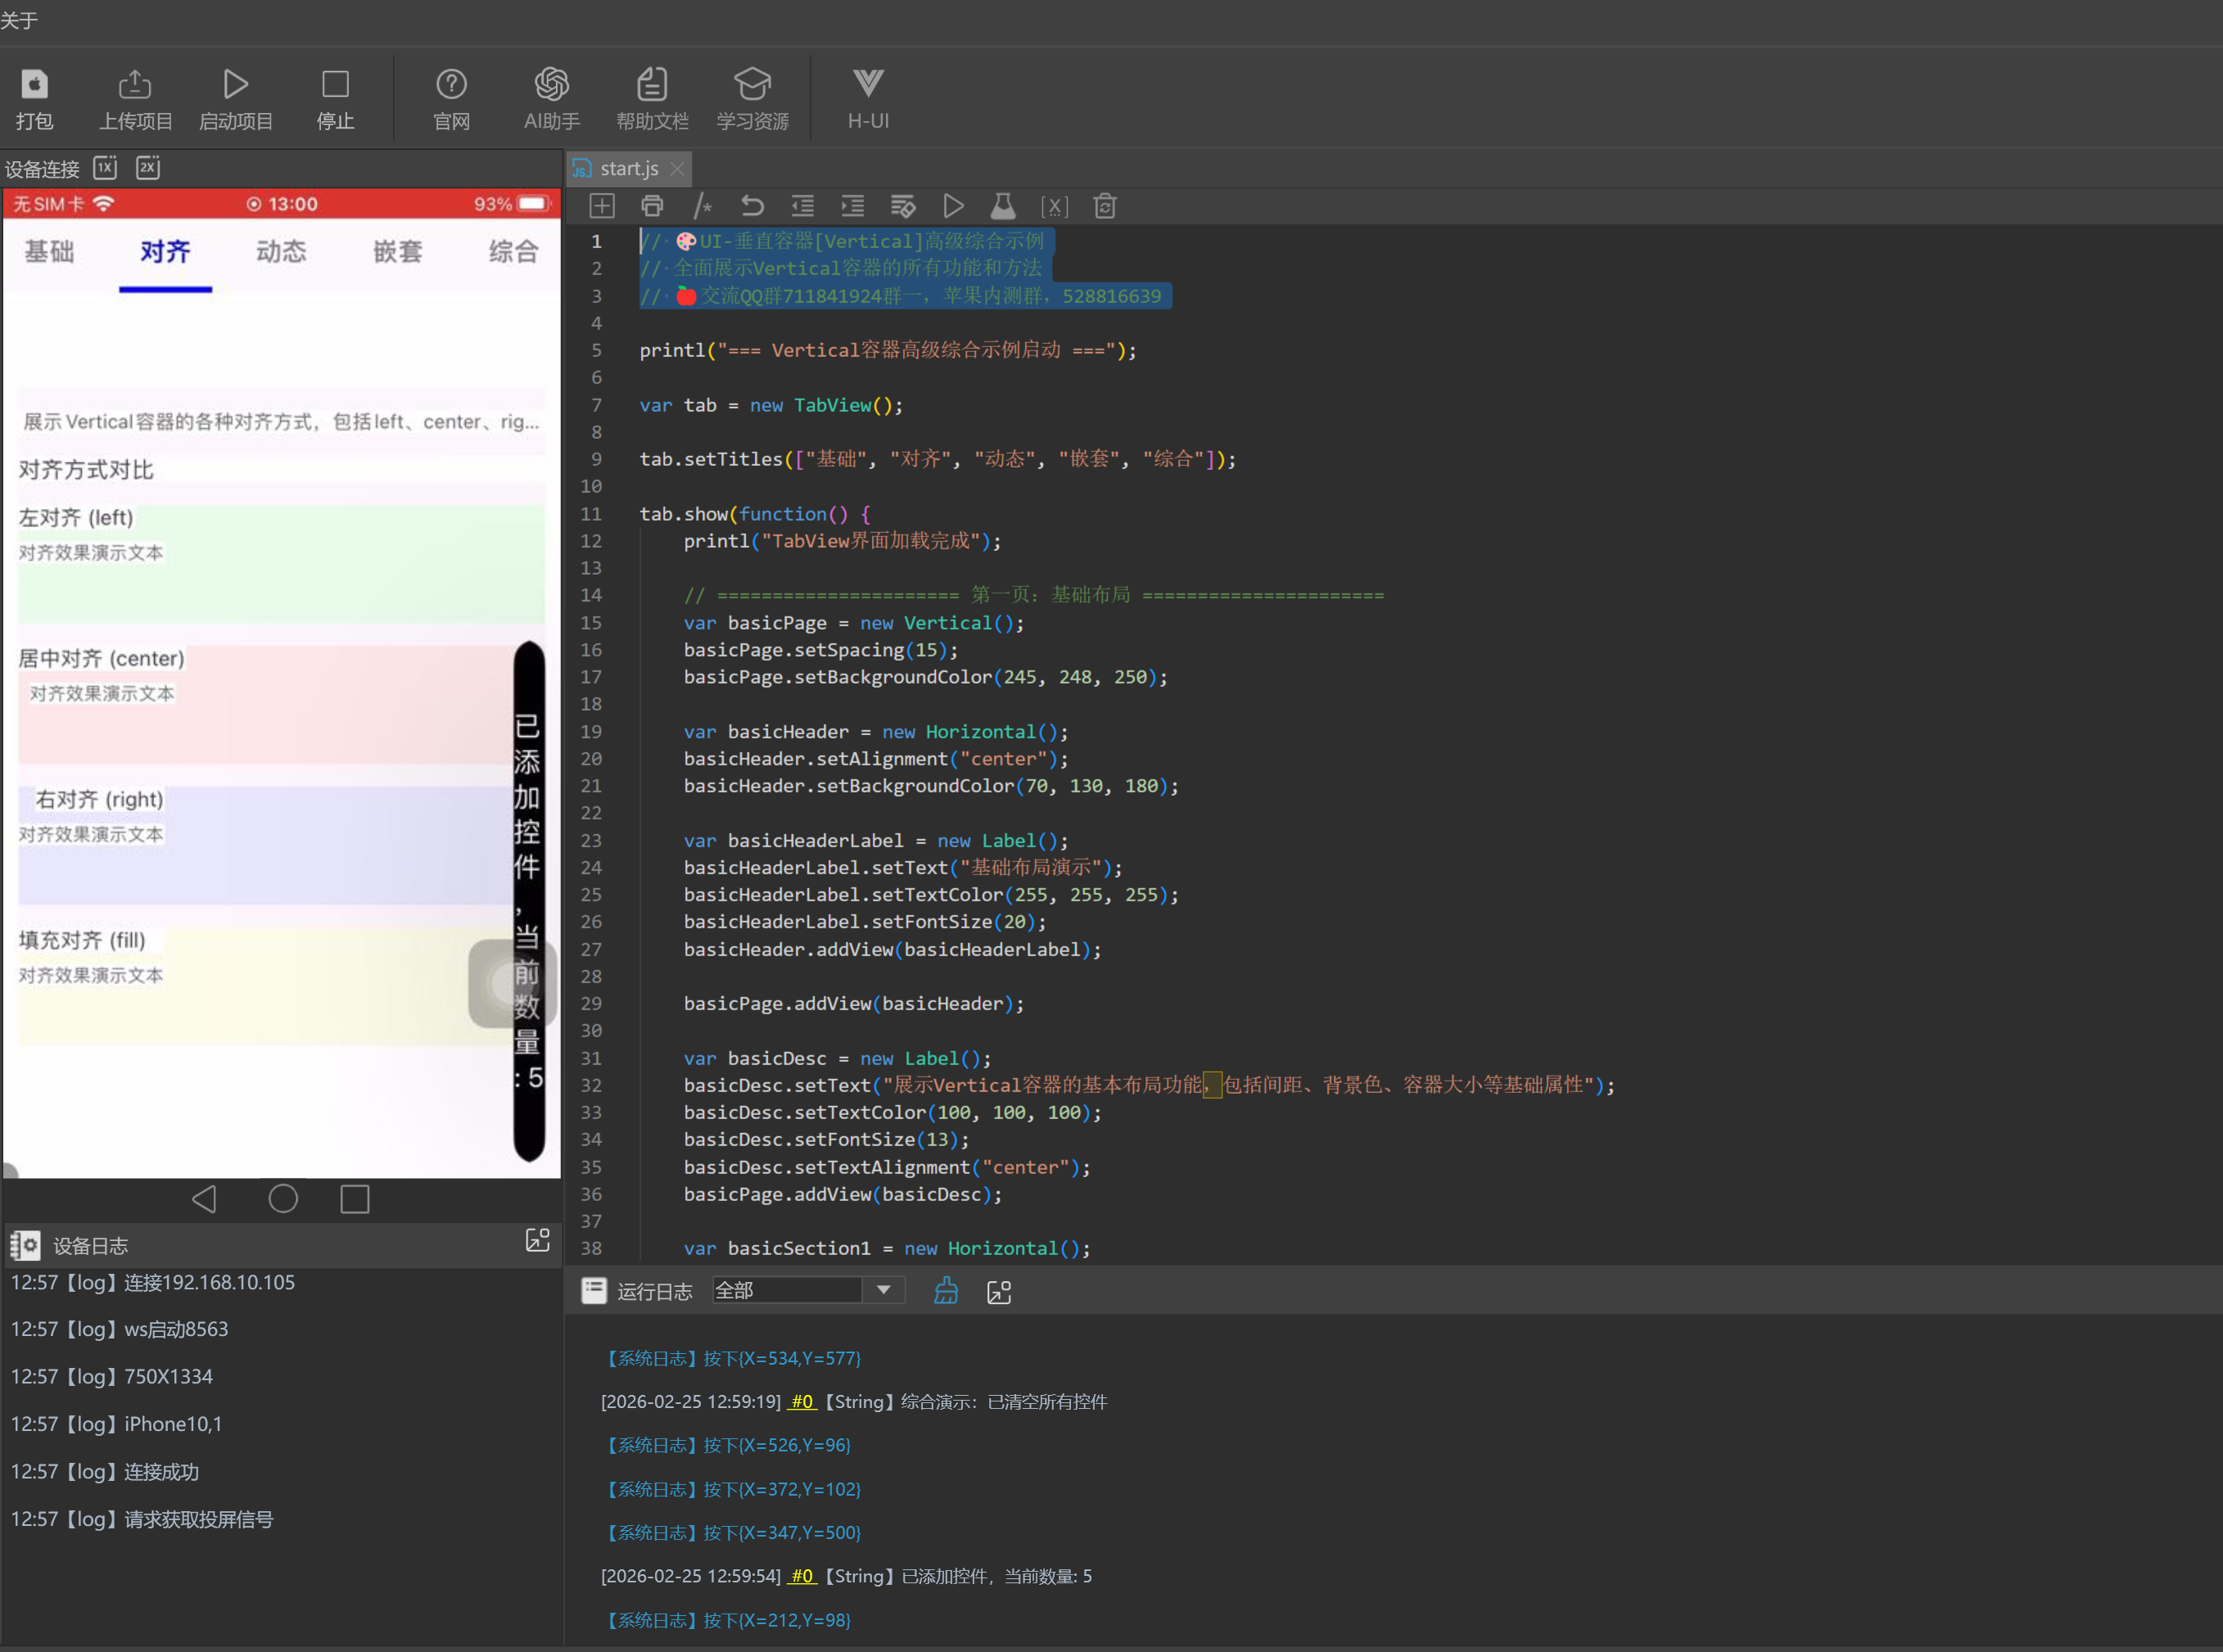
Task: Toggle comment with the /* icon
Action: [702, 206]
